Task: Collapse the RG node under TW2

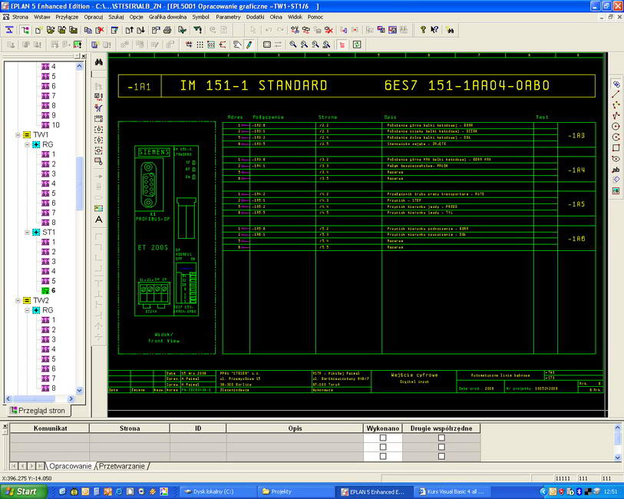Action: pos(27,310)
